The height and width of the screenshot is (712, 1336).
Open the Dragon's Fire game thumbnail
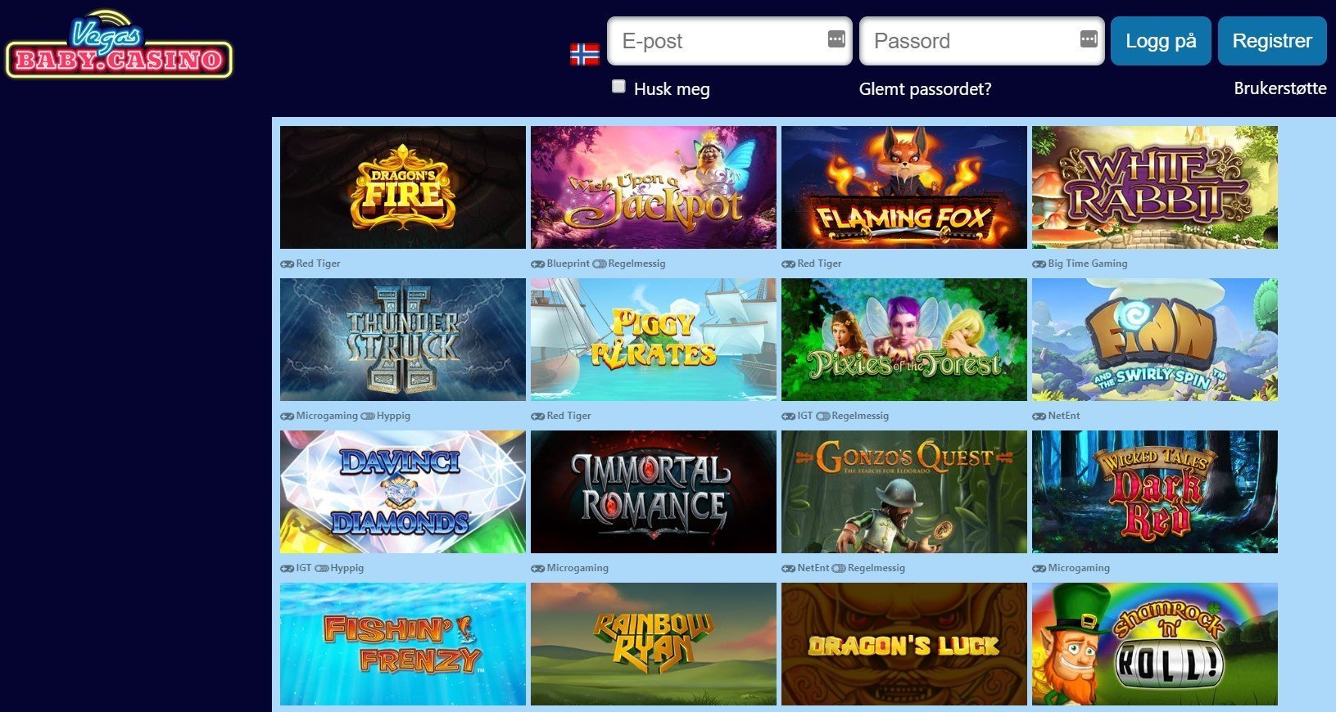(403, 187)
